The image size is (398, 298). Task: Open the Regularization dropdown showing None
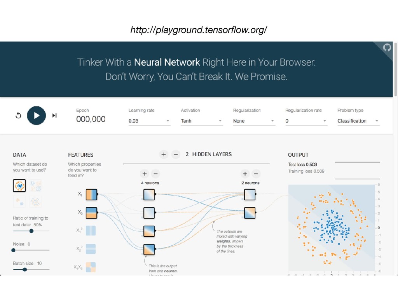pyautogui.click(x=254, y=121)
